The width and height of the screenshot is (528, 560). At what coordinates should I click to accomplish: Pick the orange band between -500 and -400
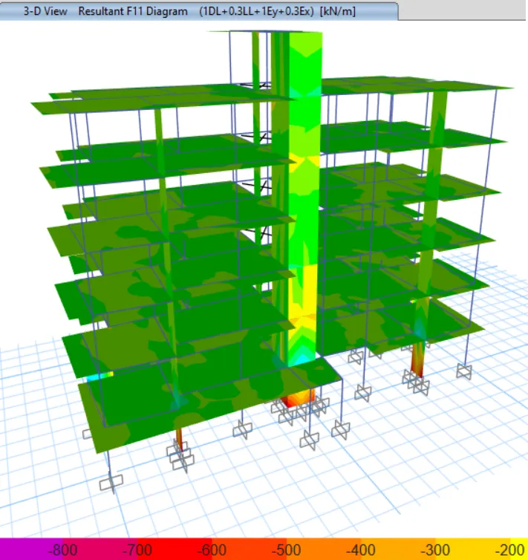pyautogui.click(x=324, y=550)
